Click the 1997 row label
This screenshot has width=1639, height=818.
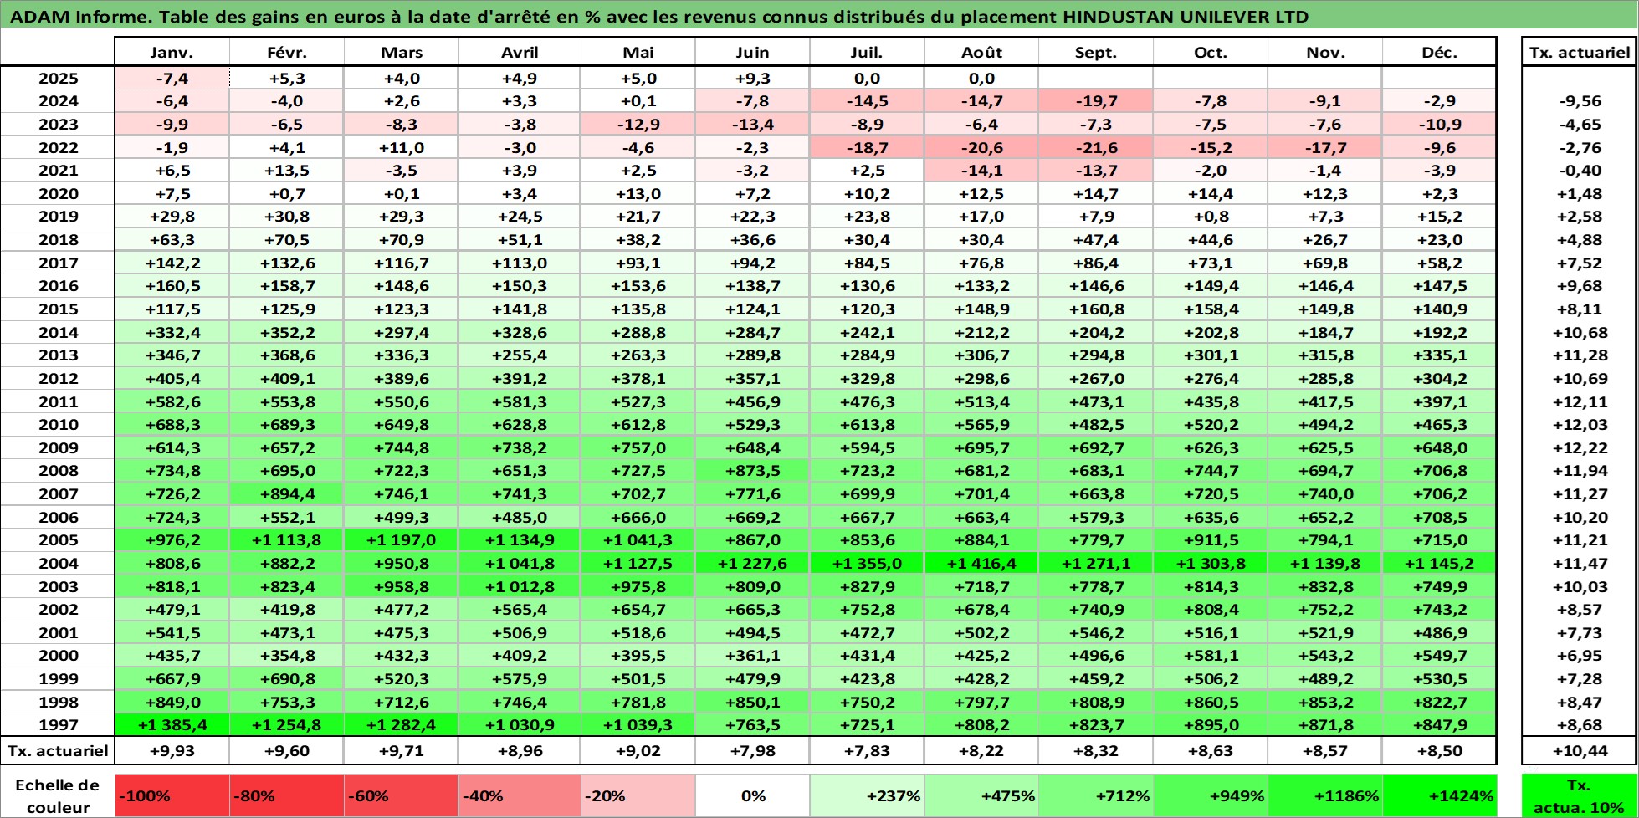coord(58,725)
